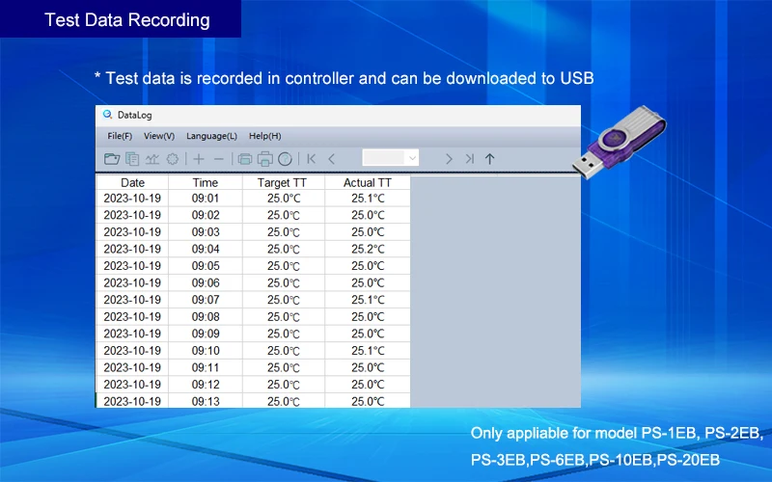
Task: Click the open folder toolbar icon
Action: pyautogui.click(x=111, y=159)
